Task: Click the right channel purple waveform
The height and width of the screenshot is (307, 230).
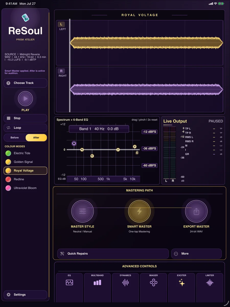Action: click(146, 89)
